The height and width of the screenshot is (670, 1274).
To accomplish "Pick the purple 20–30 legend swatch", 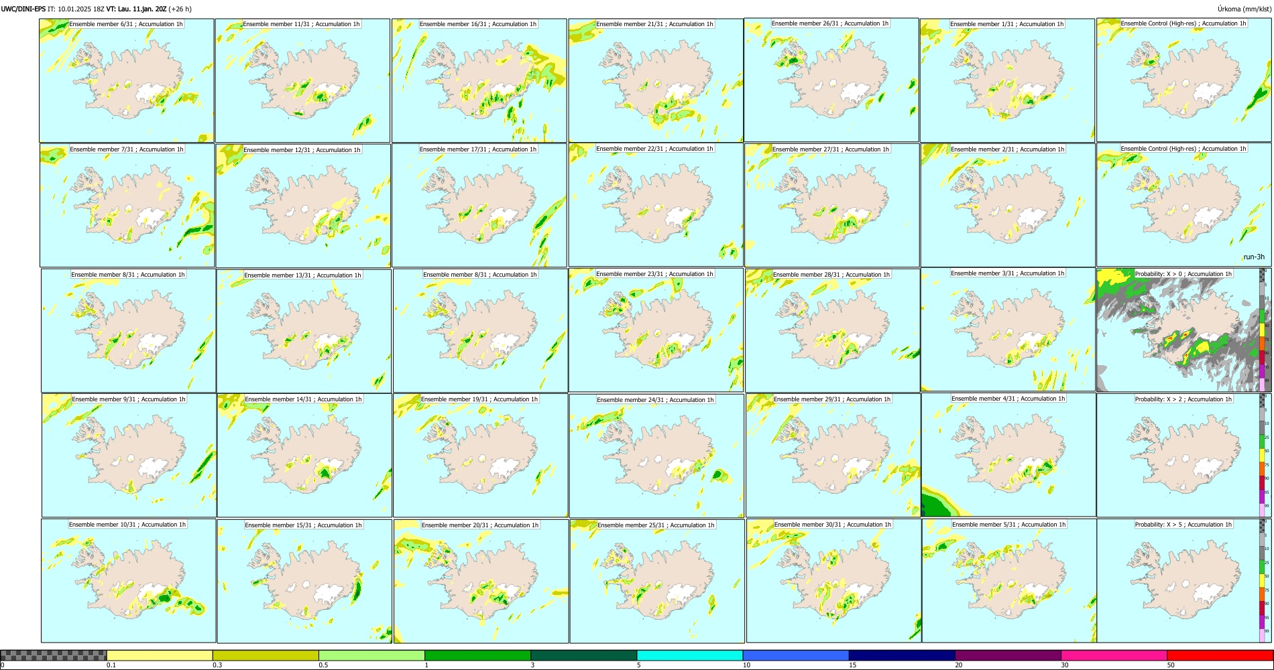I will (1008, 655).
